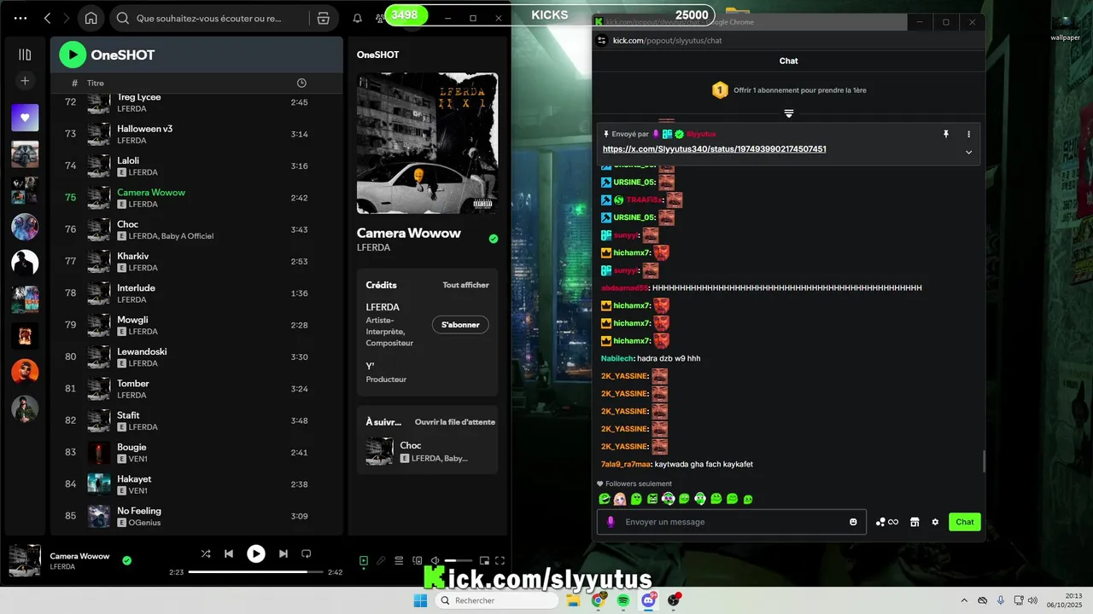Screen dimensions: 1093x614
Task: Open the Spotify miniplayer icon
Action: pyautogui.click(x=484, y=560)
